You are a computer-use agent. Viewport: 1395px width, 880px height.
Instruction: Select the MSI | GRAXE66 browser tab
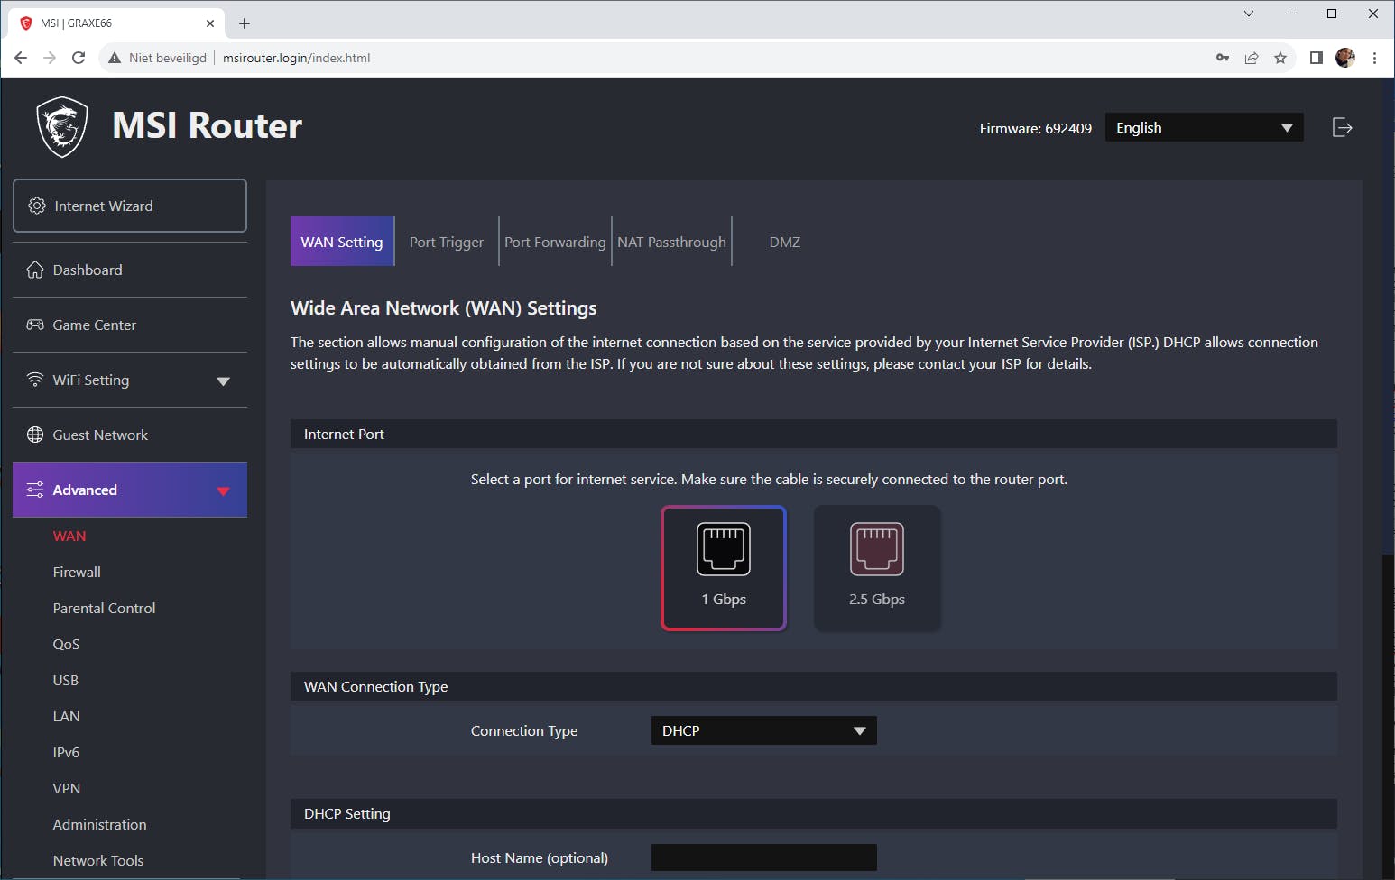[117, 23]
